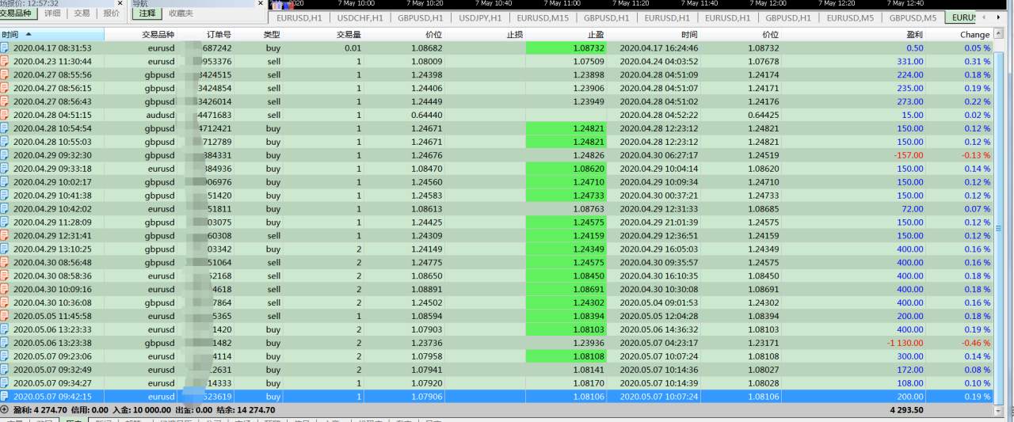This screenshot has height=422, width=1014.
Task: Open the USDJPY,H1 chart tab
Action: (480, 18)
